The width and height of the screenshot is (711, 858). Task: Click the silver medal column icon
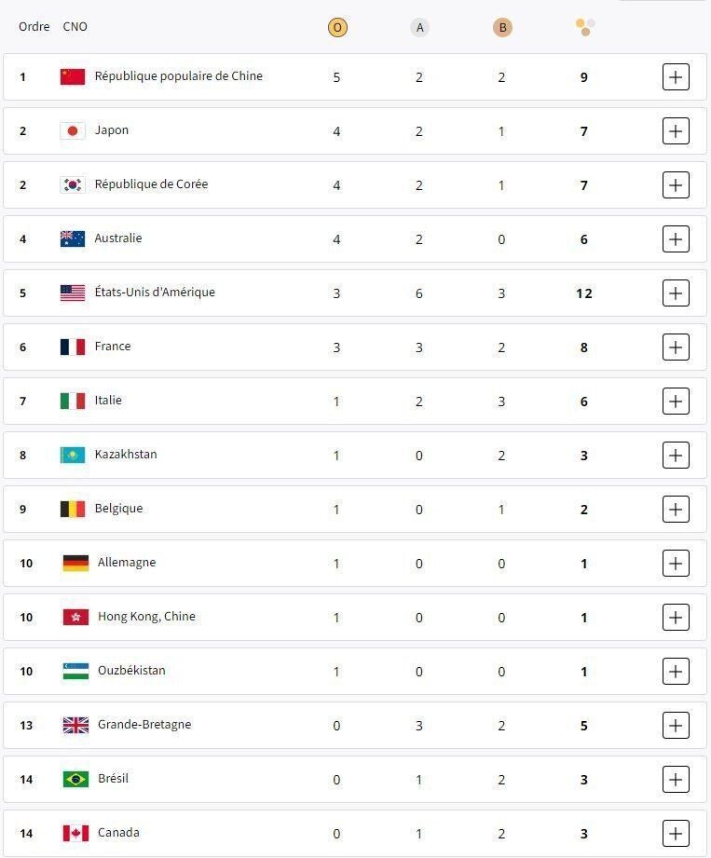click(x=419, y=28)
